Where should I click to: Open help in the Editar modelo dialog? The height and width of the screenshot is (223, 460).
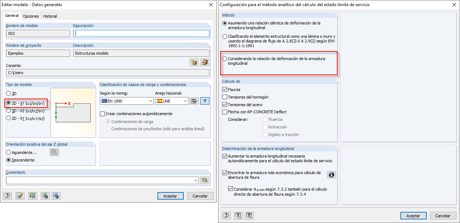8,196
